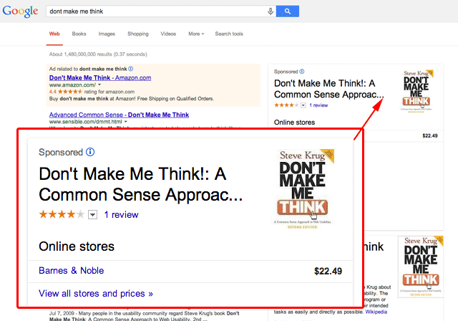Open the Wikipedia link in the knowledge panel

point(376,312)
